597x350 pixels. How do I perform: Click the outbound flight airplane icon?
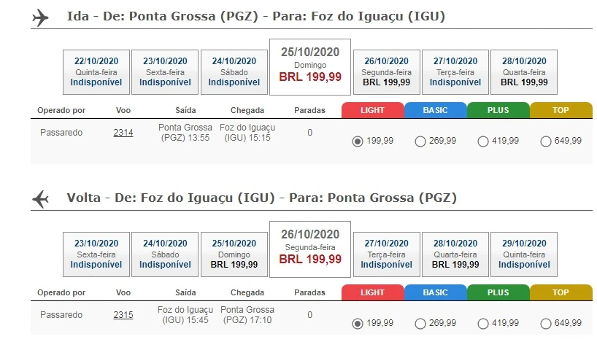(42, 17)
